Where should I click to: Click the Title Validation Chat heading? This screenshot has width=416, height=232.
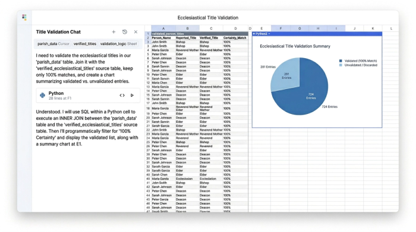click(x=58, y=32)
